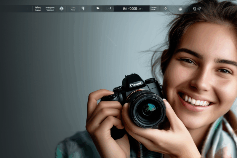Image resolution: width=237 pixels, height=158 pixels.
Task: Click the first two-line text item in the toolbar
Action: (x=38, y=9)
